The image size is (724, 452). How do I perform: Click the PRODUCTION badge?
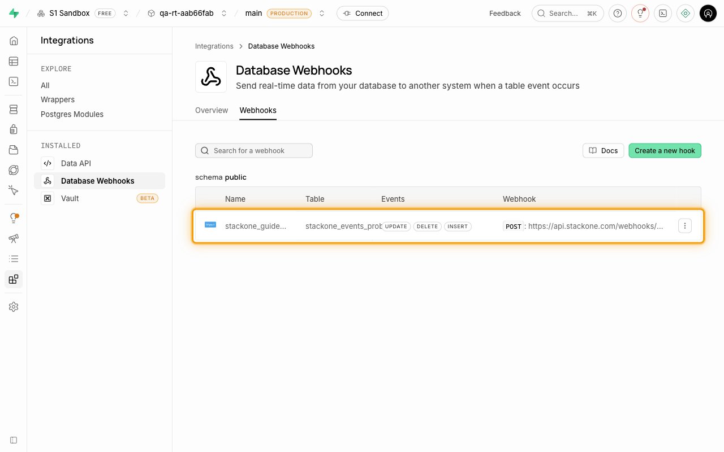point(289,14)
